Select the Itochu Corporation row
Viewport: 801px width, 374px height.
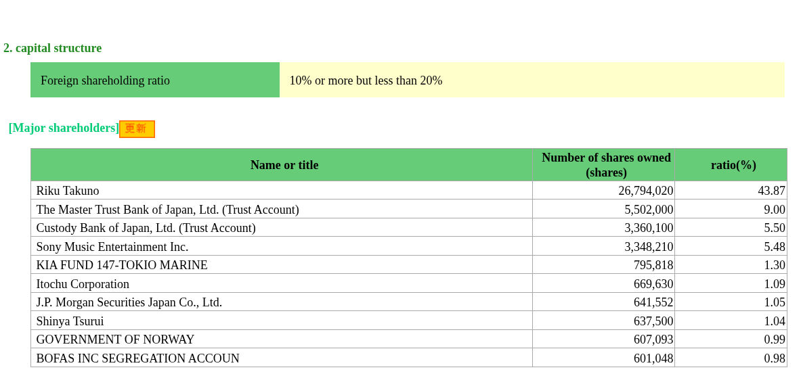pyautogui.click(x=83, y=284)
